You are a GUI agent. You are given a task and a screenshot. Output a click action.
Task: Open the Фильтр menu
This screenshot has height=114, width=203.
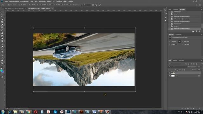49,1
